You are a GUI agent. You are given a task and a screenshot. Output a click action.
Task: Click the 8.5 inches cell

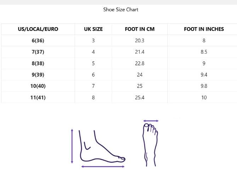[204, 52]
